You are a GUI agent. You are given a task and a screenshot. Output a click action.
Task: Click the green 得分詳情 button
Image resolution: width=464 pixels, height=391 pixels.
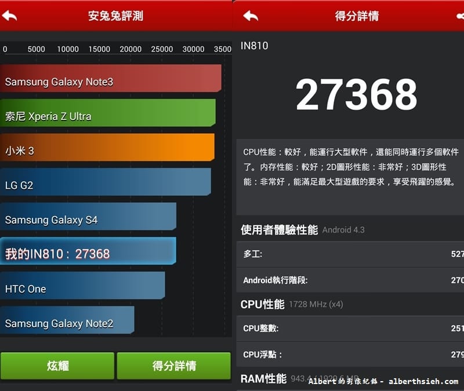pyautogui.click(x=174, y=366)
